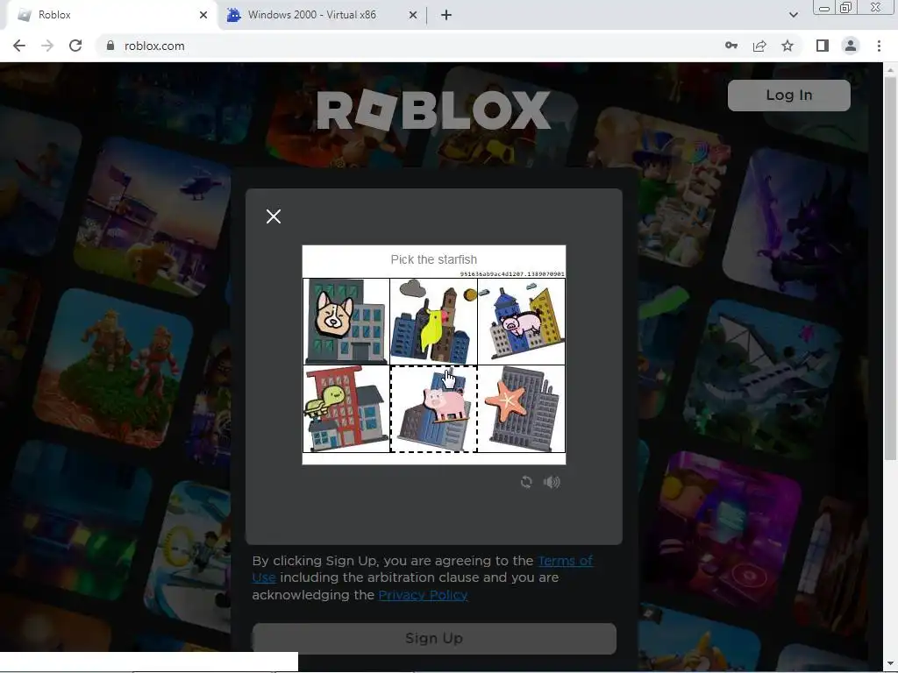This screenshot has height=673, width=898.
Task: Click the share page icon
Action: coord(759,46)
